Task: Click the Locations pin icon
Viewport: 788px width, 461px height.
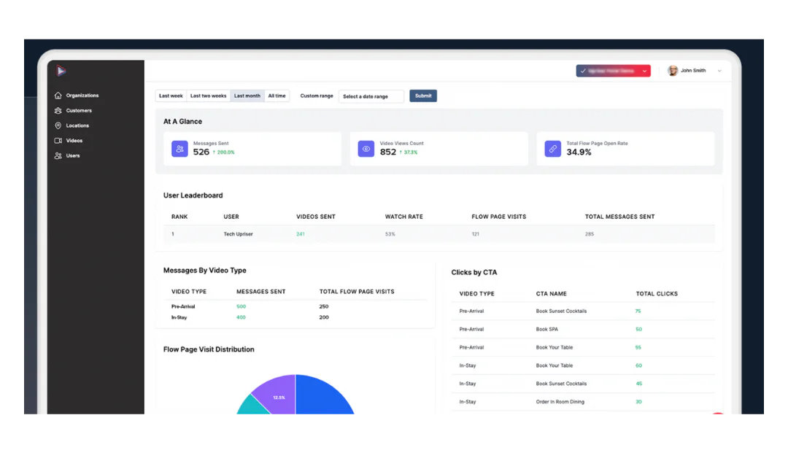Action: click(58, 125)
